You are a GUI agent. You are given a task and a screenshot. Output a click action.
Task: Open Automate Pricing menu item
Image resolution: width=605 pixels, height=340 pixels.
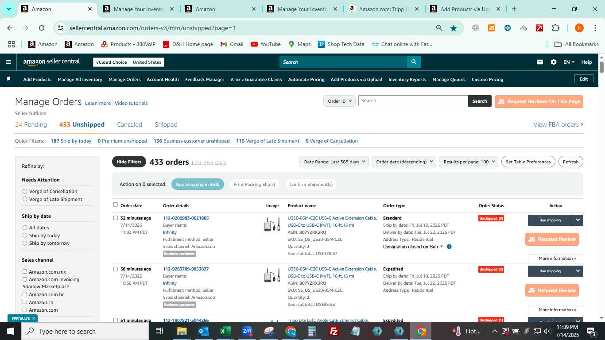[x=306, y=79]
